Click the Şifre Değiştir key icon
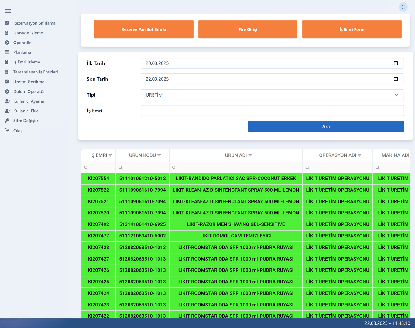Image resolution: width=415 pixels, height=328 pixels. 7,121
